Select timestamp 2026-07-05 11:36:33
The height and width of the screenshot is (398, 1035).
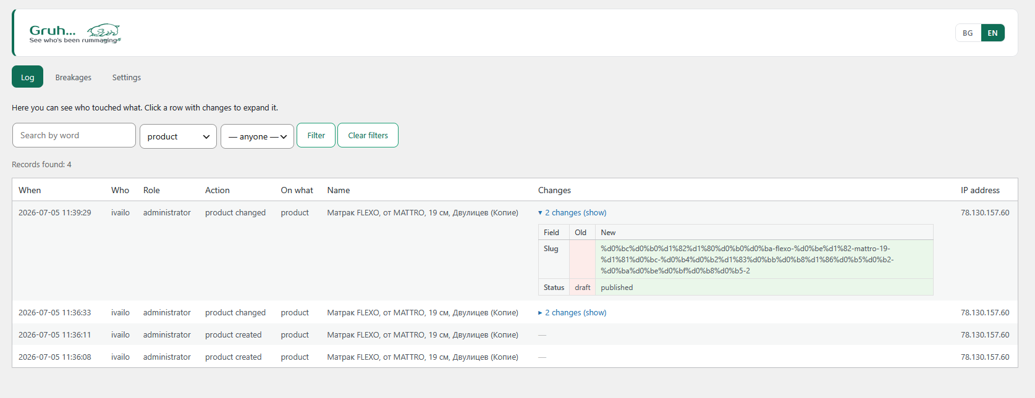(54, 313)
